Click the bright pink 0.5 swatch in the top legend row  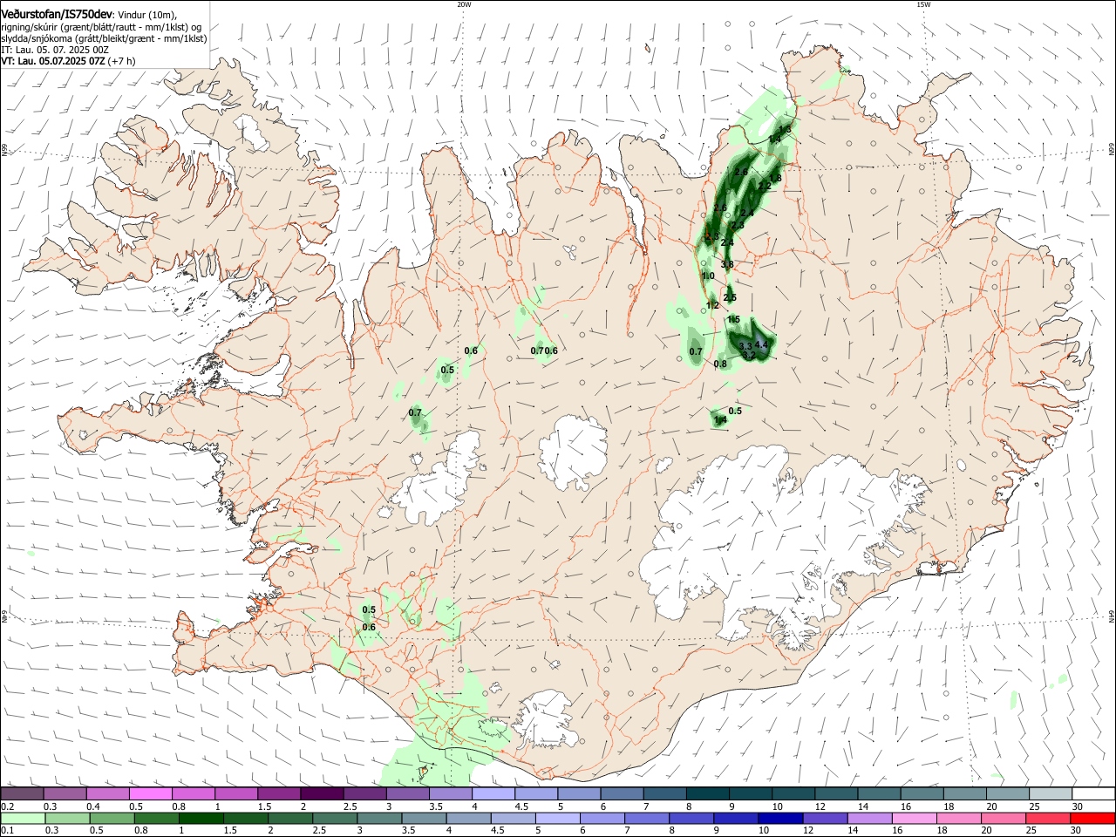point(150,793)
